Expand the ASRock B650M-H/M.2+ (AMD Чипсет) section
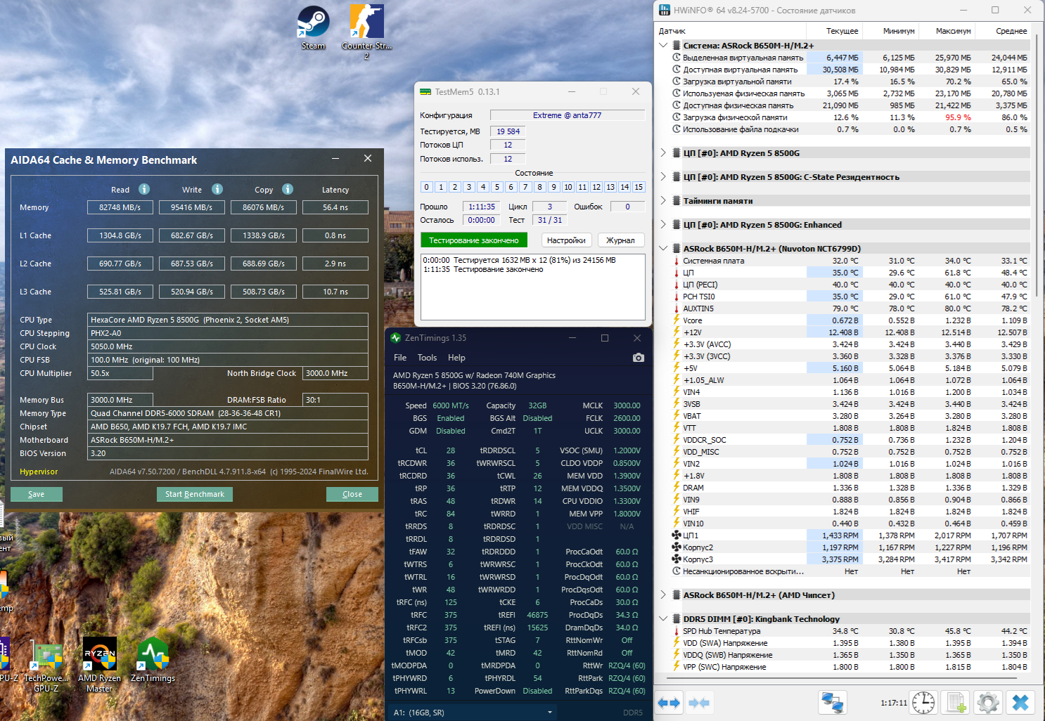 pyautogui.click(x=663, y=595)
